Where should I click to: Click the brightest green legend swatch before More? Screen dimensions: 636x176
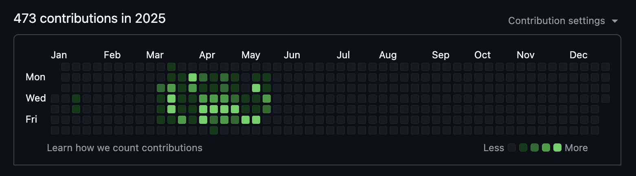pos(557,148)
